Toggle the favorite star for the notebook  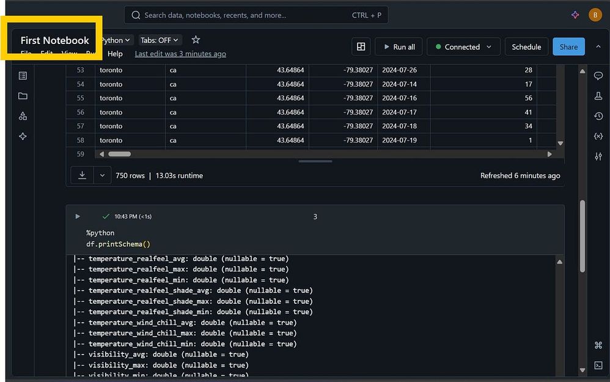click(x=196, y=40)
